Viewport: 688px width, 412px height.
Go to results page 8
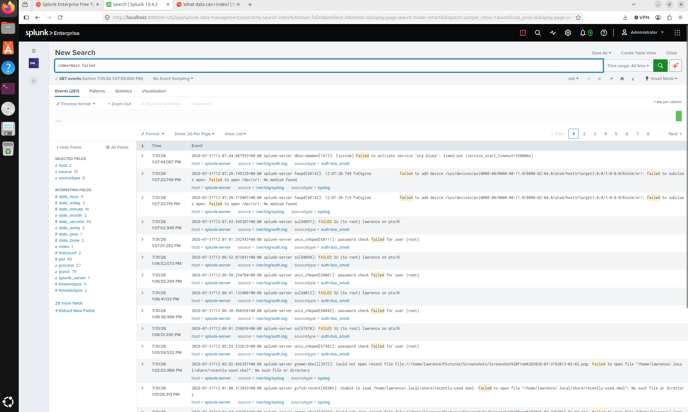[x=648, y=134]
